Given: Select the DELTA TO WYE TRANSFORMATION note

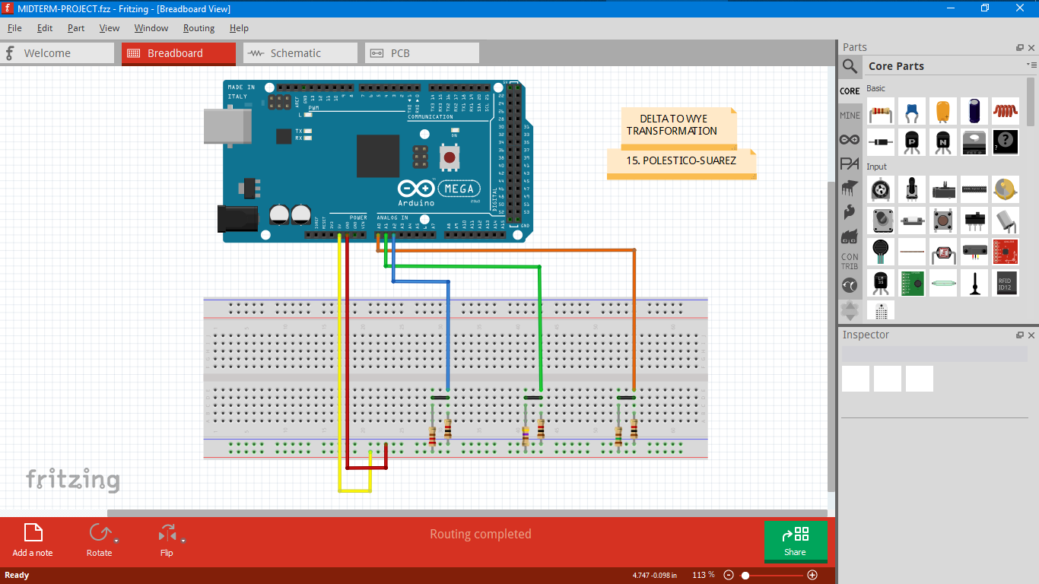Looking at the screenshot, I should [678, 128].
